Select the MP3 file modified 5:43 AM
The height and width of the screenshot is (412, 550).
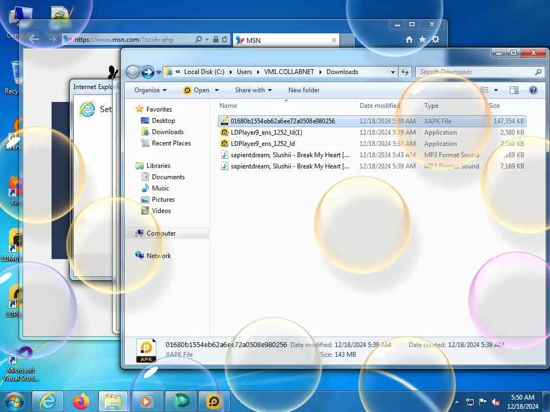click(x=372, y=155)
